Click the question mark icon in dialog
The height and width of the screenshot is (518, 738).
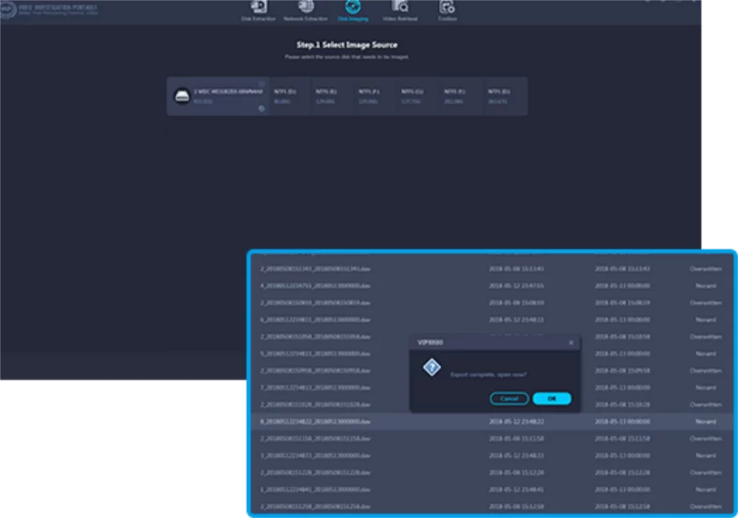tap(431, 368)
